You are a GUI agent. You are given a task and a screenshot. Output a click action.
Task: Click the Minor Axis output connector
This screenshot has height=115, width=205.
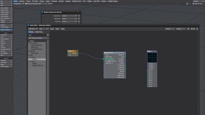(x=125, y=77)
